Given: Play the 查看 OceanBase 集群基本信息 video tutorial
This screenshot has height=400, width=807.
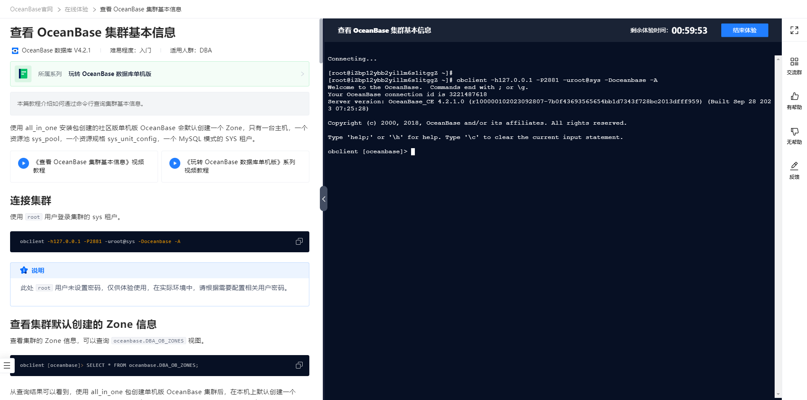Looking at the screenshot, I should point(24,163).
